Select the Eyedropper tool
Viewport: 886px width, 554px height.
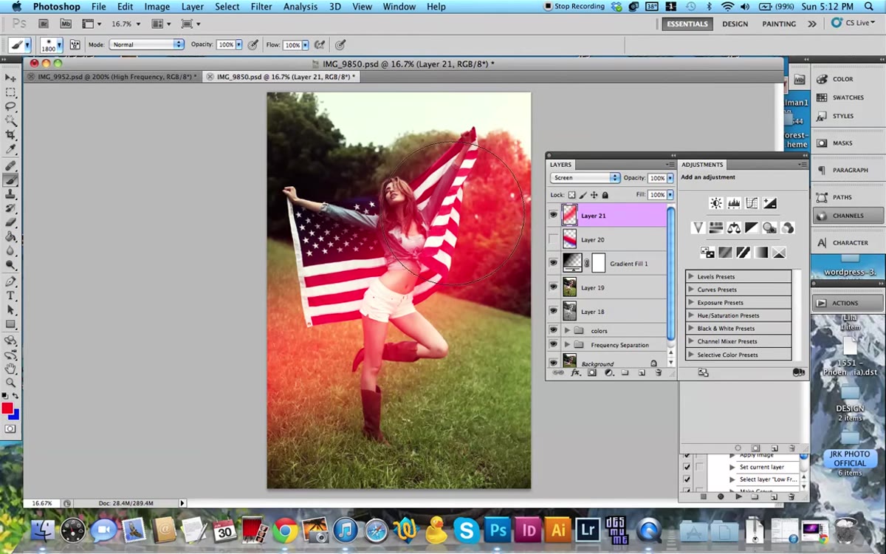(10, 150)
